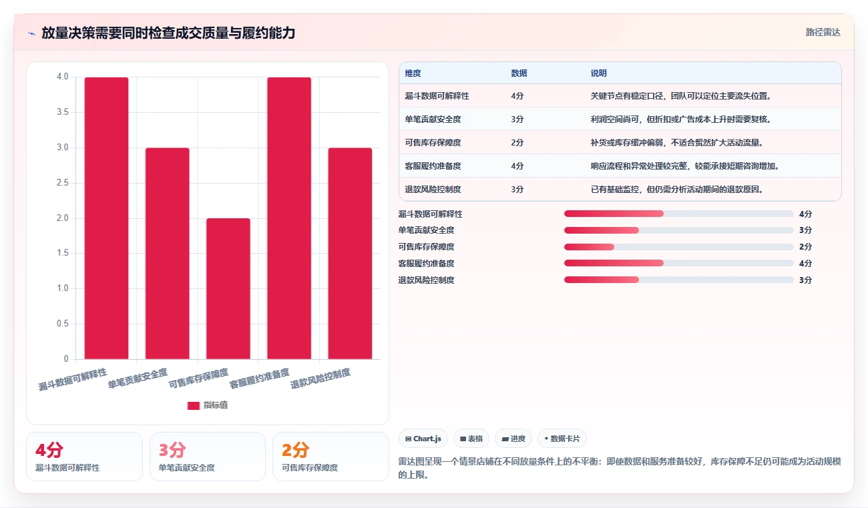This screenshot has width=868, height=508.
Task: Click the 单笔贡献安全度 progress bar
Action: tap(678, 230)
